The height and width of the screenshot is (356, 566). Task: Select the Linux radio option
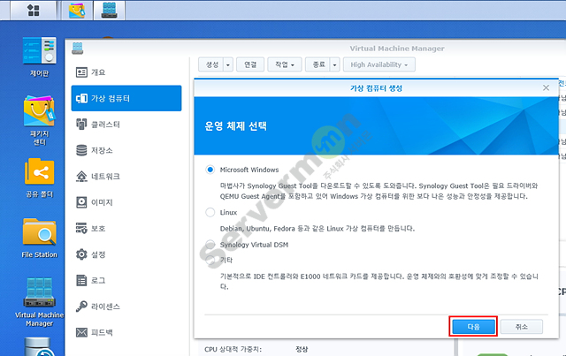[210, 212]
